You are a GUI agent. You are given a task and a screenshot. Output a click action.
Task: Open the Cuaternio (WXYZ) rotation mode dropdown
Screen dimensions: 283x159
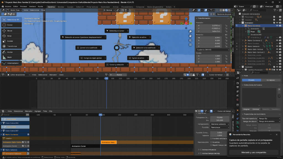point(212,50)
